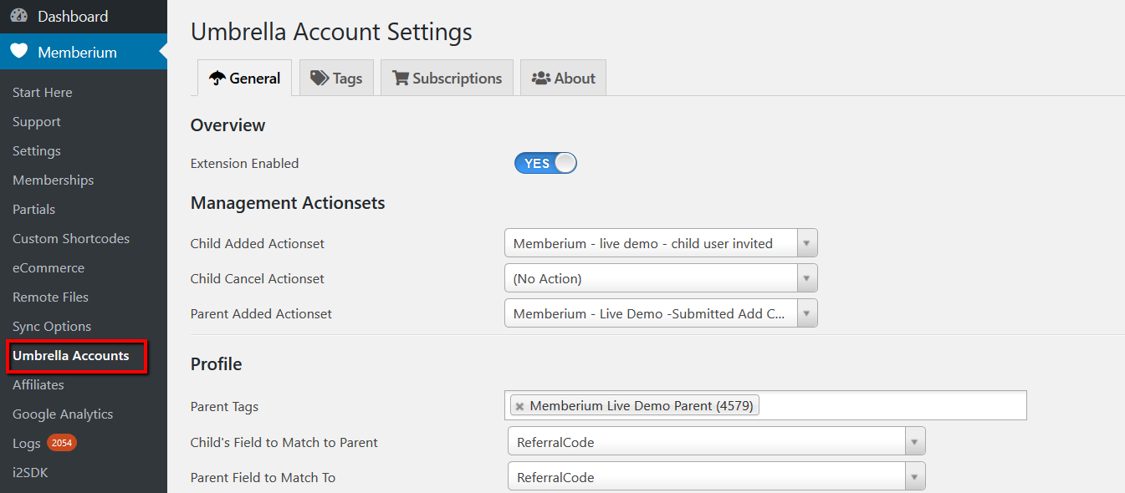Switch to the Subscriptions tab

pos(447,78)
